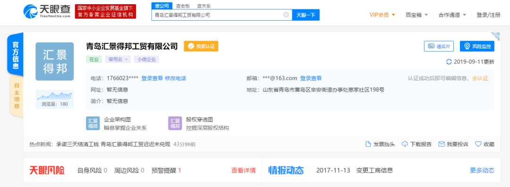Click 挖掘深层股权结构 text
Screen dimensions: 510x187
(207, 128)
